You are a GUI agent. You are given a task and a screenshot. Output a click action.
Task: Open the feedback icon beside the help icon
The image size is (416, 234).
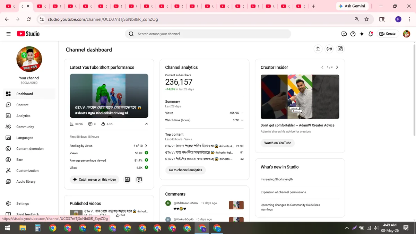[x=344, y=34]
